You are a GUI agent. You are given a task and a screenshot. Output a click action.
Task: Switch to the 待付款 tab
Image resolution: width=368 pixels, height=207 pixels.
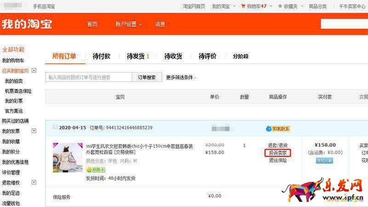(101, 56)
